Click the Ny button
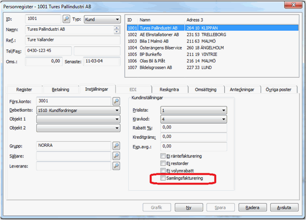The height and width of the screenshot is (220, 306). click(x=188, y=207)
